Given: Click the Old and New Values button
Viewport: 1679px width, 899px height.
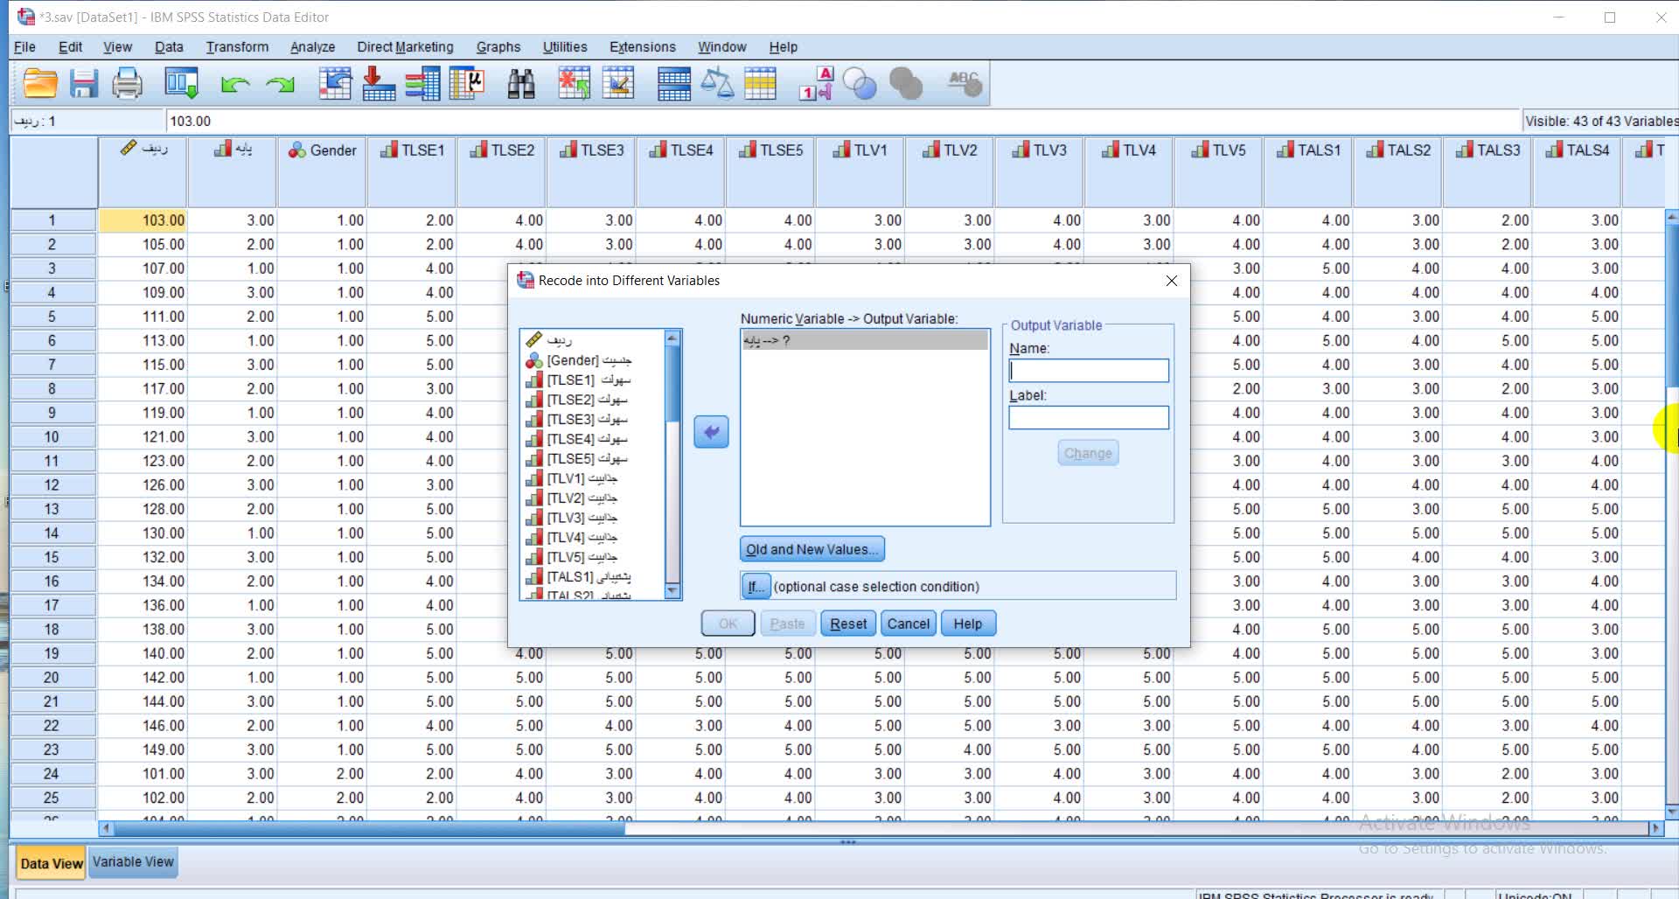Looking at the screenshot, I should [x=812, y=549].
